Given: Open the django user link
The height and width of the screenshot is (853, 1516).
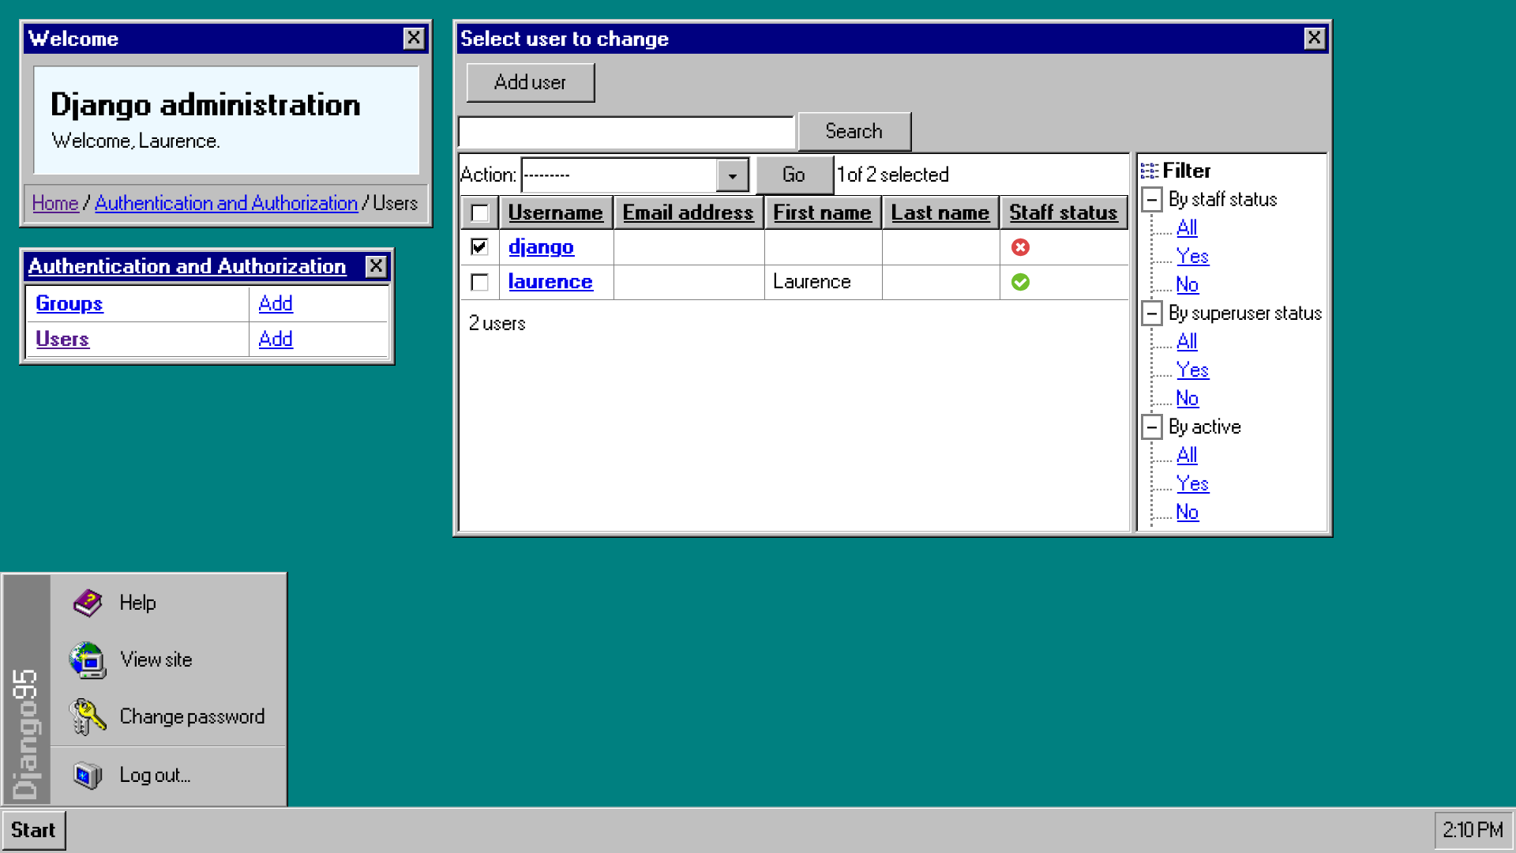Looking at the screenshot, I should [541, 247].
